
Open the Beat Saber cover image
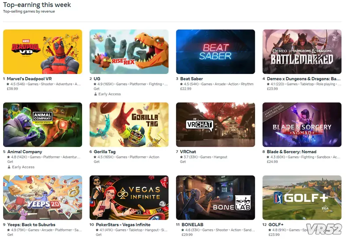pos(215,52)
